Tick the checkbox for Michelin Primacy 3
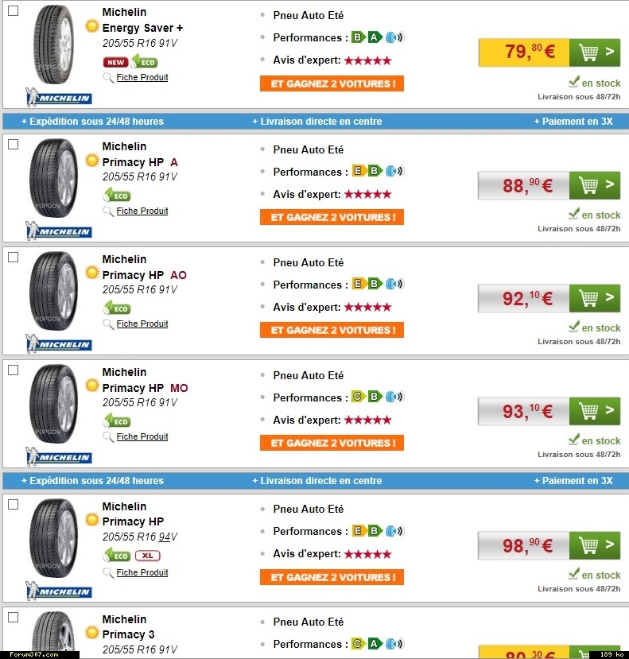 13,617
